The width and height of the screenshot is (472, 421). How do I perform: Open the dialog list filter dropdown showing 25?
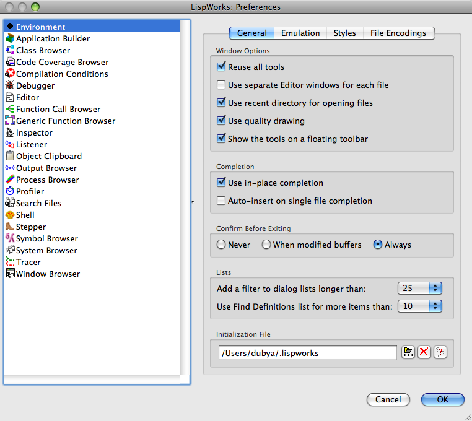click(419, 289)
